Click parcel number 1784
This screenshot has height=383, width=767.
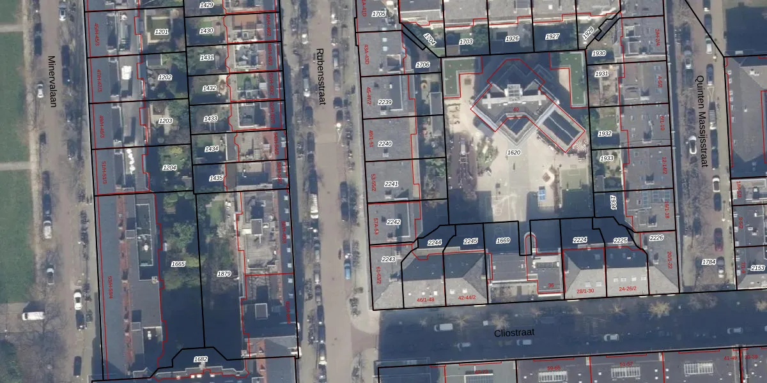click(x=708, y=262)
